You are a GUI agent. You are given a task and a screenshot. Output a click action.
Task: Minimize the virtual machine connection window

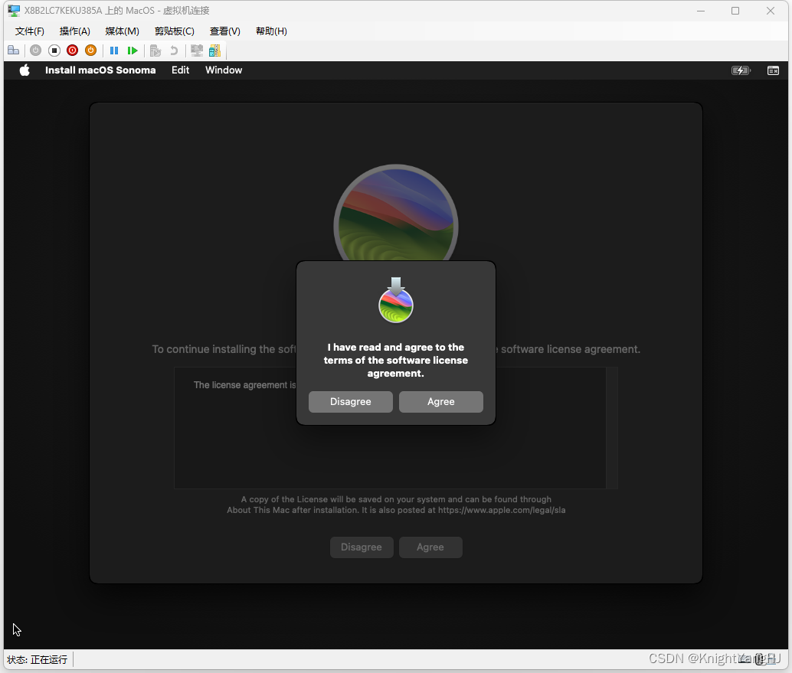tap(701, 11)
